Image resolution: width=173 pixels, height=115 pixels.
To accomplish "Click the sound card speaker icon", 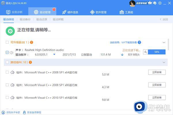I will (12, 53).
